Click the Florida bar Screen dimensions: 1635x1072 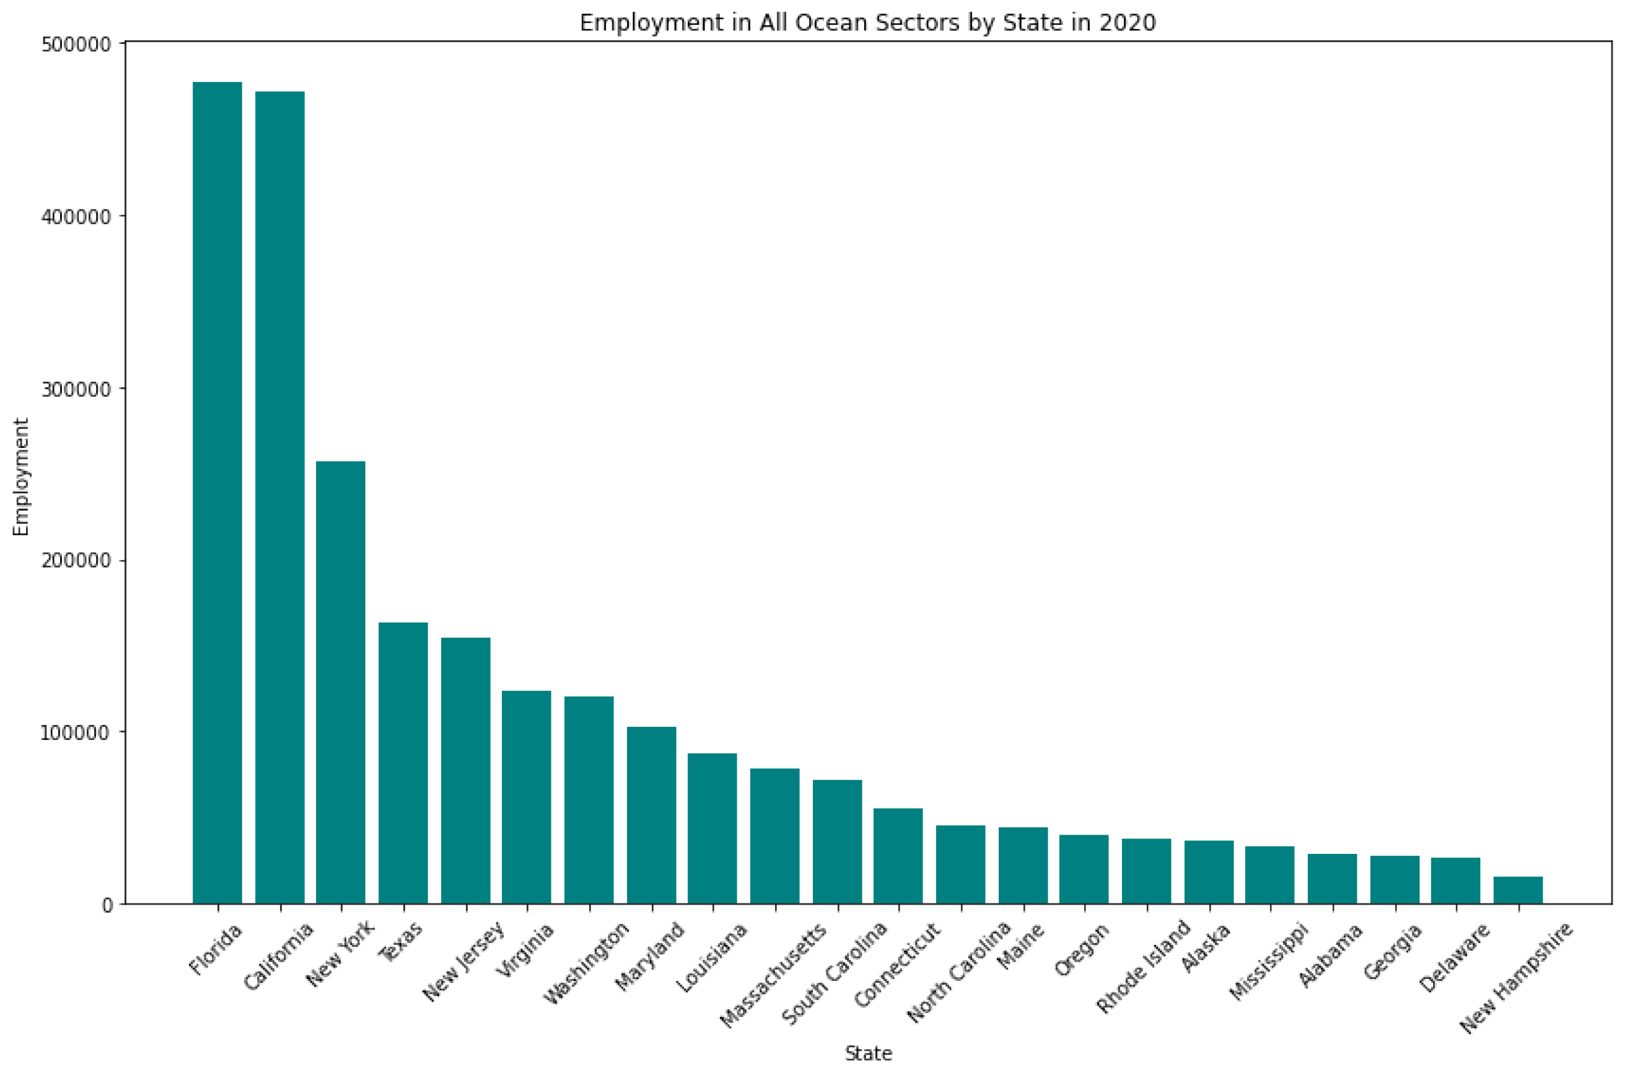click(217, 492)
